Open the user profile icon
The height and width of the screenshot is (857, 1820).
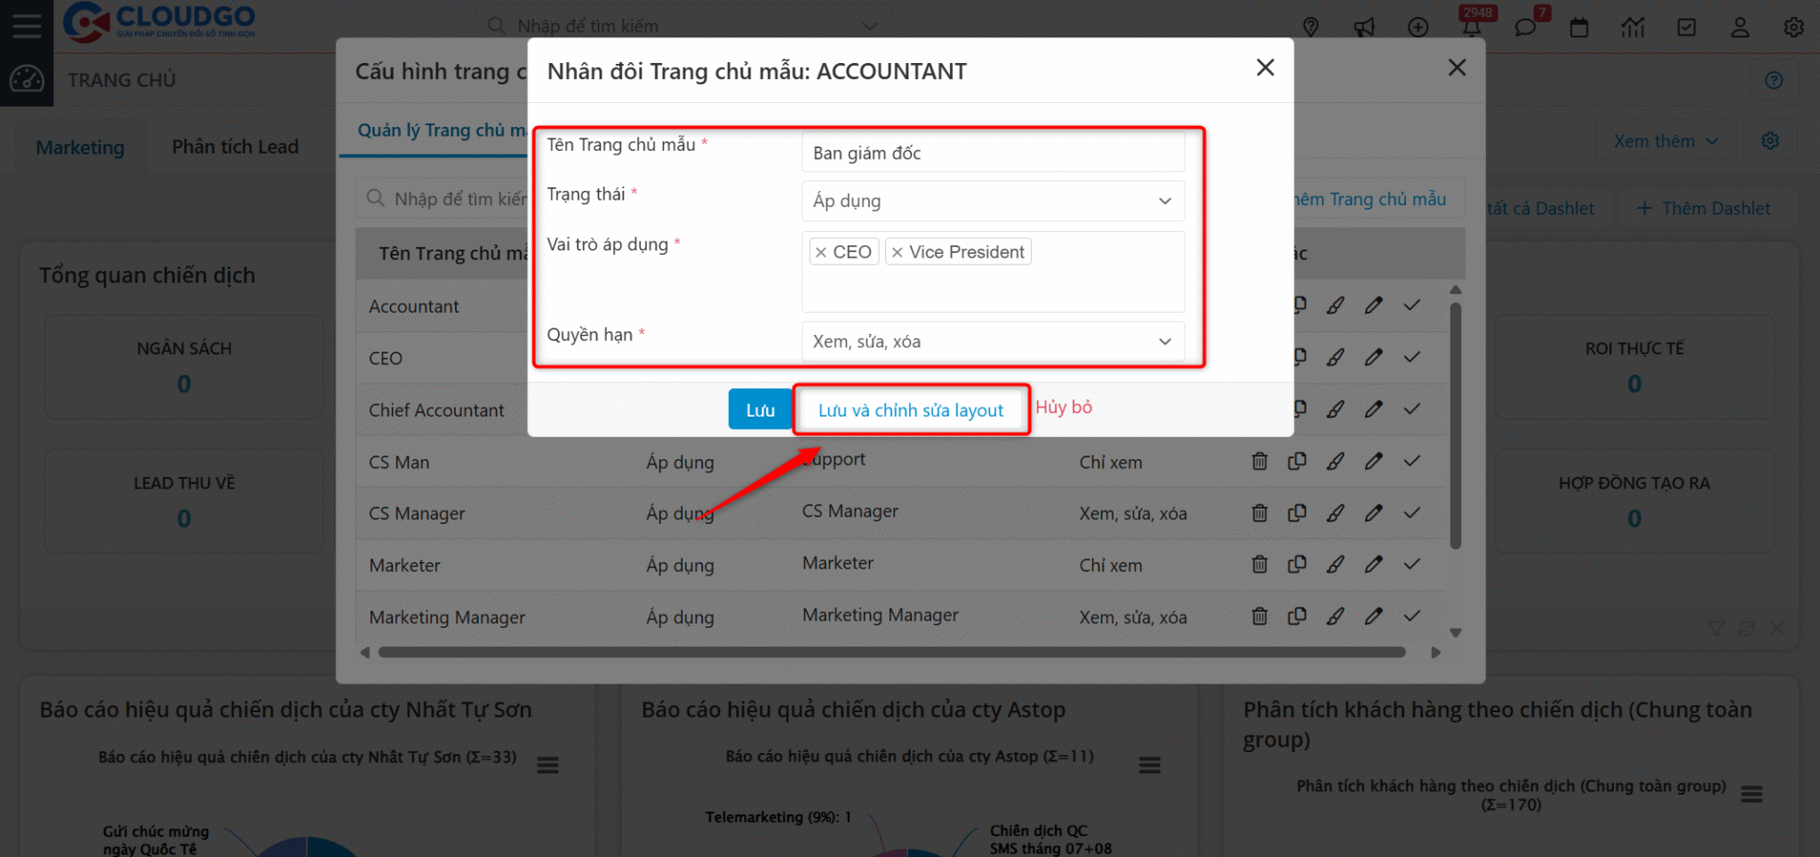coord(1740,27)
